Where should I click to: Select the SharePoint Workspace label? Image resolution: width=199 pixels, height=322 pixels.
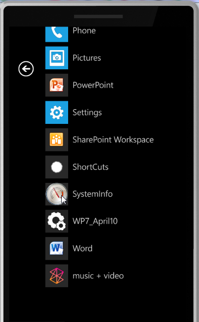point(113,140)
